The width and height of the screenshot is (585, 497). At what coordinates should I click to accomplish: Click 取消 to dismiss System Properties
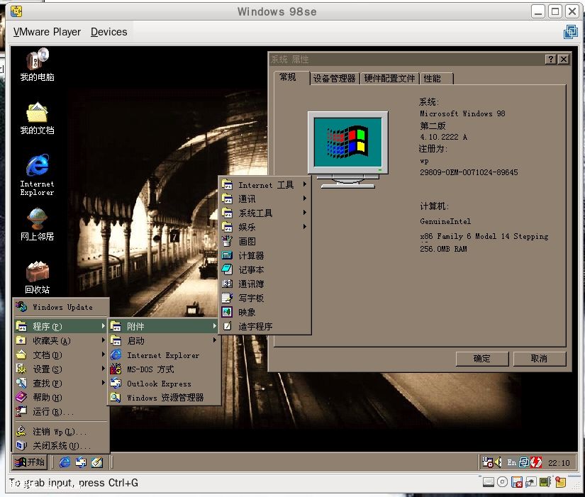539,359
